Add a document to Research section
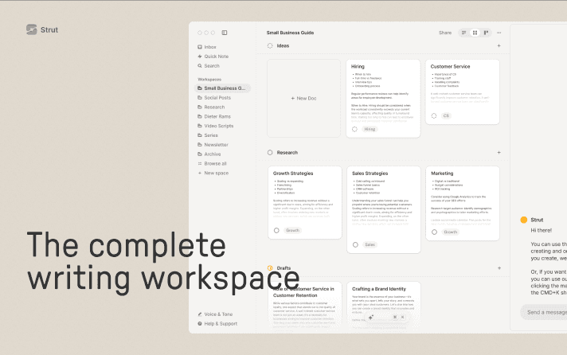Screen dimensions: 567x355 [499, 153]
